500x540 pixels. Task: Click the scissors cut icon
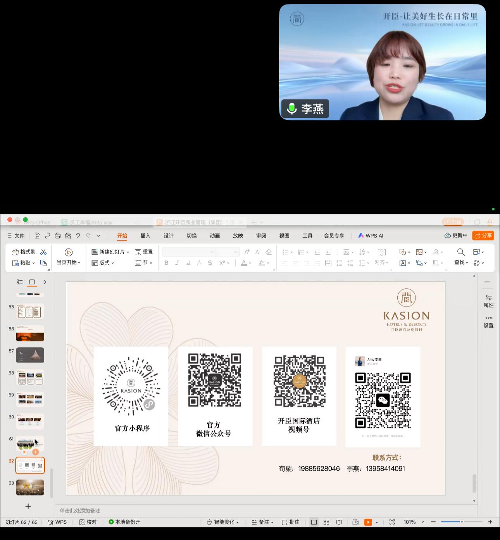coord(43,252)
